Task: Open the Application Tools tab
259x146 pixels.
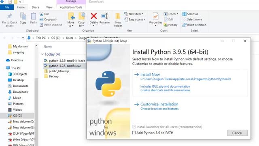Action: [x=71, y=7]
